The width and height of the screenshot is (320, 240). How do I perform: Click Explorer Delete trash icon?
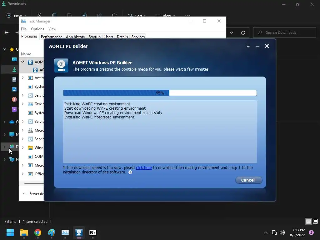coord(114,15)
